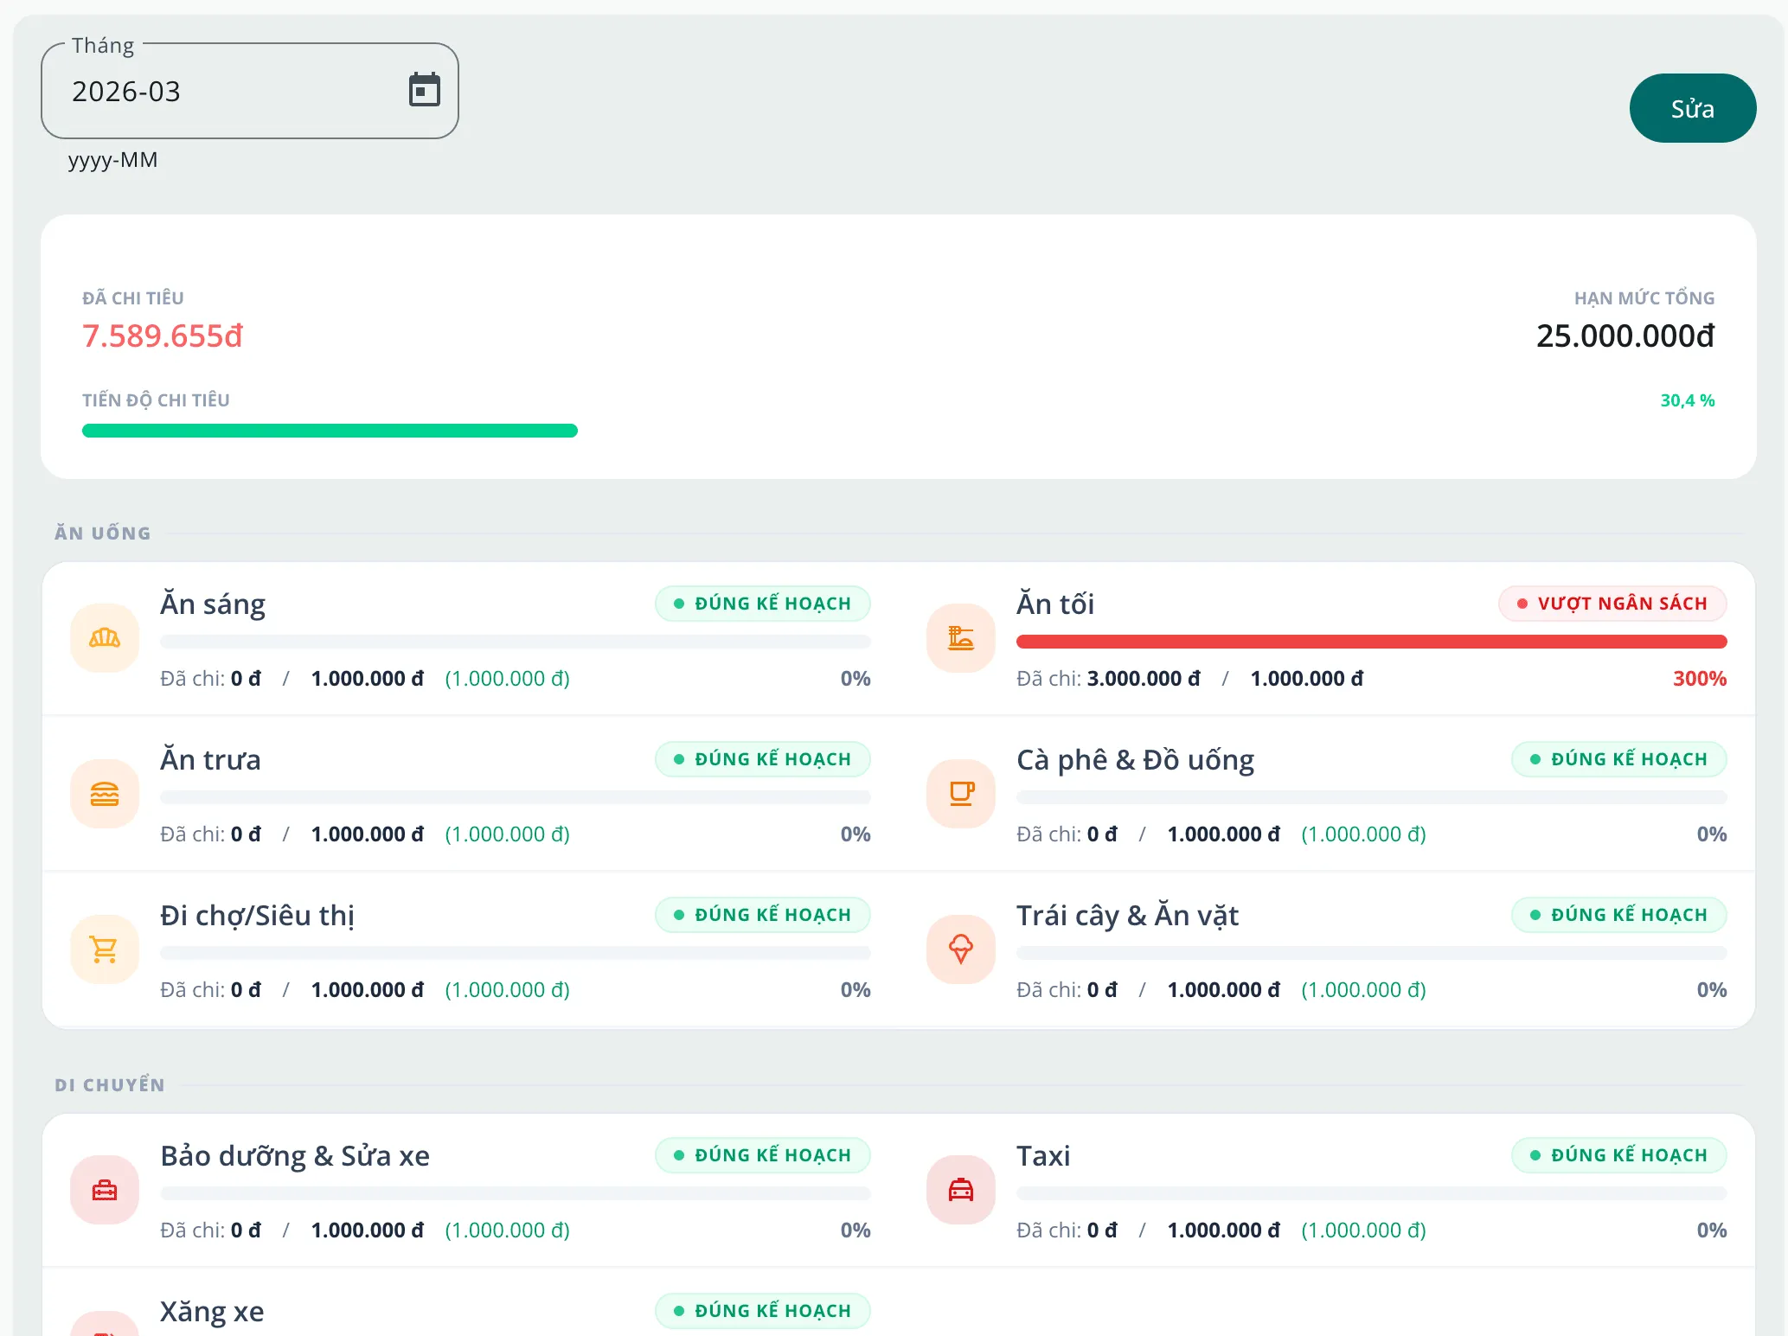
Task: Click the Cà phê & Đồ uống cup icon
Action: tap(960, 794)
